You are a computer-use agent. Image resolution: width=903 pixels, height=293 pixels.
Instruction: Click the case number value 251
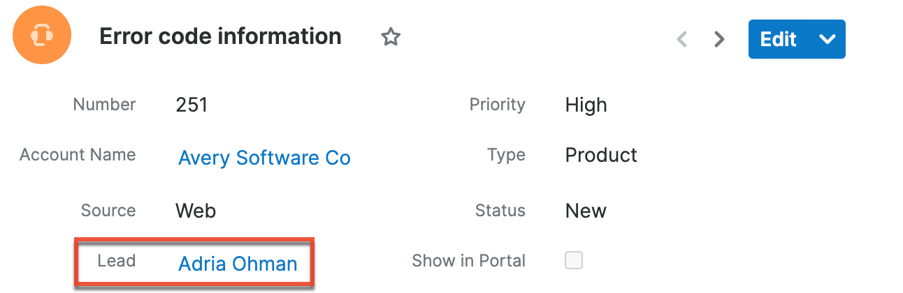(x=192, y=105)
